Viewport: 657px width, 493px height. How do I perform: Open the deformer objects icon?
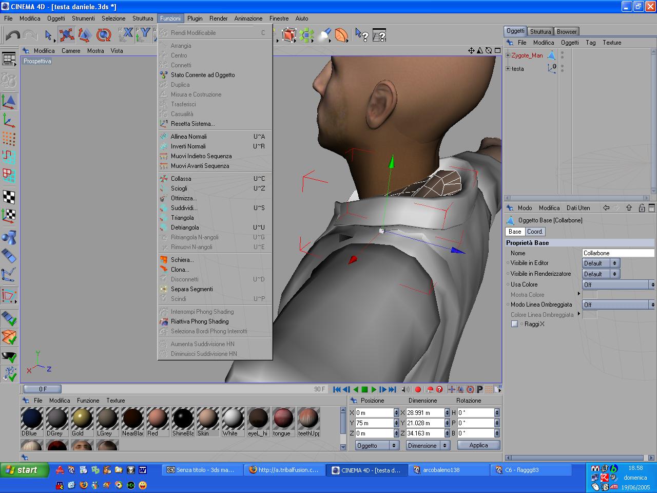pyautogui.click(x=341, y=35)
